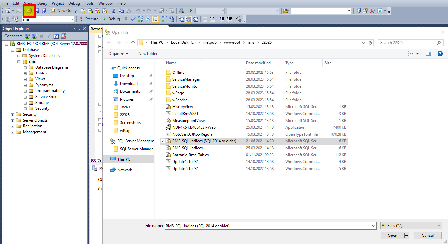This screenshot has height=244, width=448.
Task: Click the Refresh icon in Object Explorer
Action: 56,36
